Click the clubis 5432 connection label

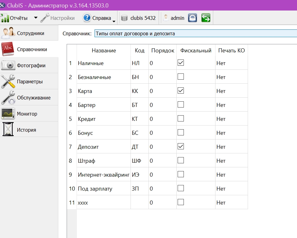click(143, 18)
